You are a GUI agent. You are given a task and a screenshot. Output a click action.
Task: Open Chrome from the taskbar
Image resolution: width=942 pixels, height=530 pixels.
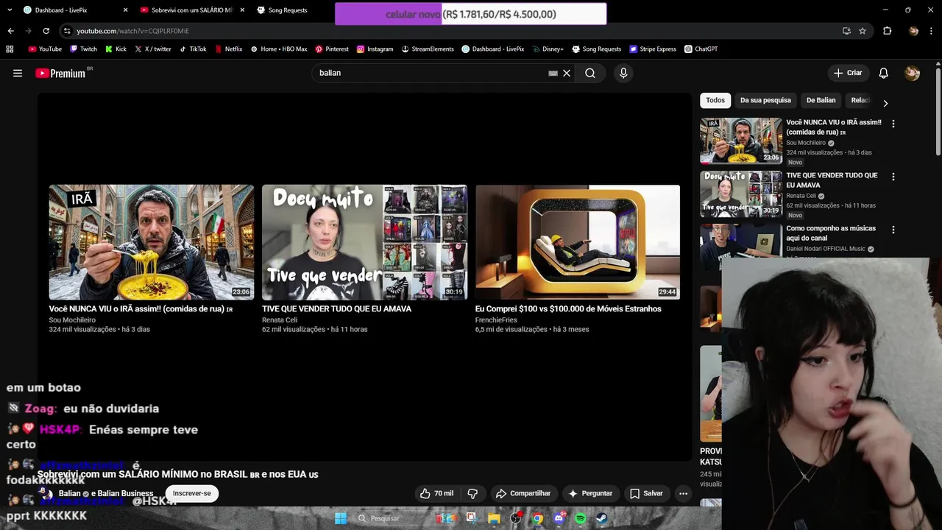(538, 518)
